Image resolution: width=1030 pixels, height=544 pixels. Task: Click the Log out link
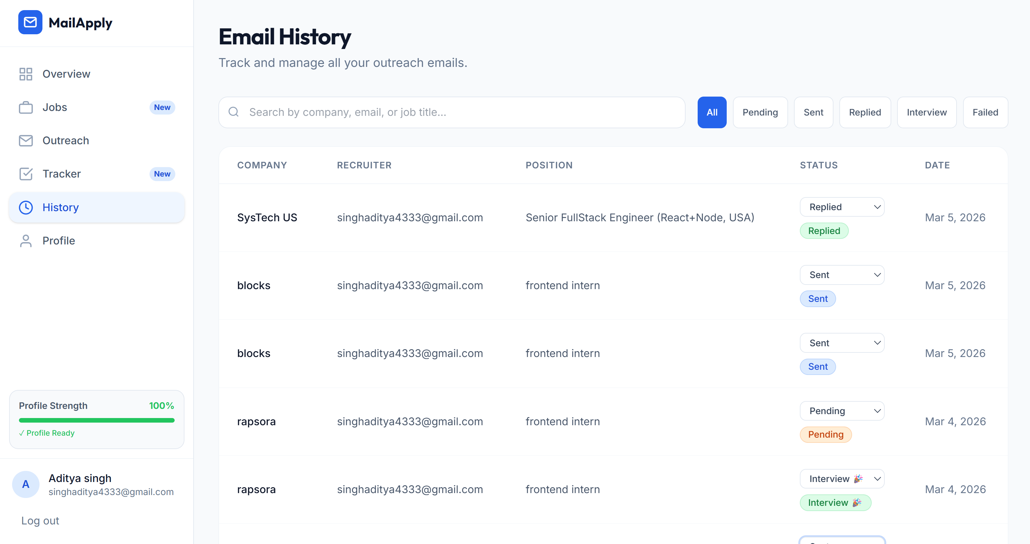(40, 521)
